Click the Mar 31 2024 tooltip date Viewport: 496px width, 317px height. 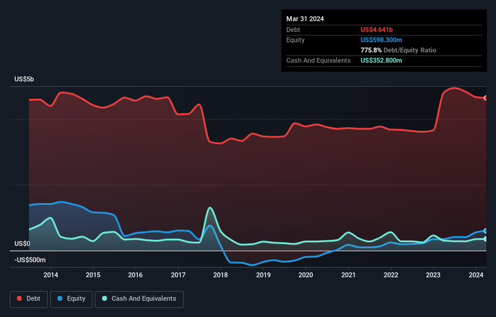tap(305, 19)
